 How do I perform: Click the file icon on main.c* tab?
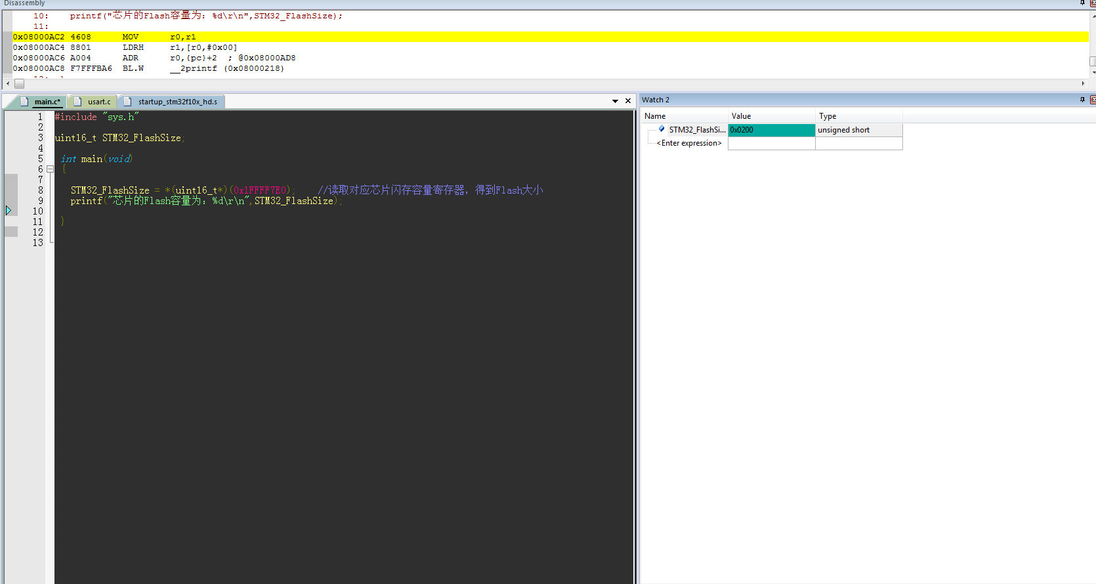(x=24, y=101)
